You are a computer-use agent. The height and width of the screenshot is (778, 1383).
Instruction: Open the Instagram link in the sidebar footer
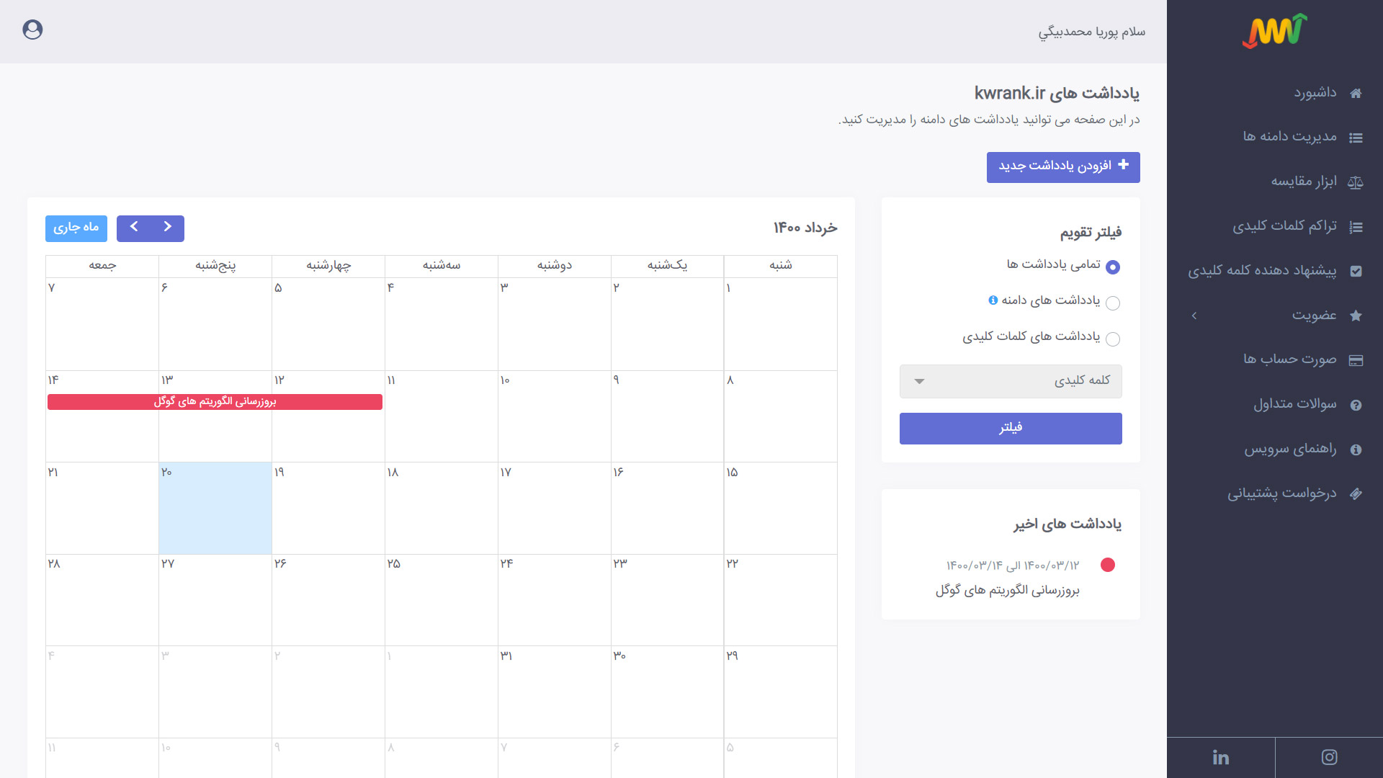click(x=1329, y=757)
